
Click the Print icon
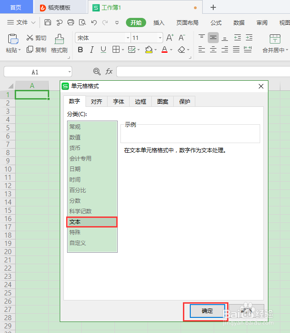(x=71, y=22)
